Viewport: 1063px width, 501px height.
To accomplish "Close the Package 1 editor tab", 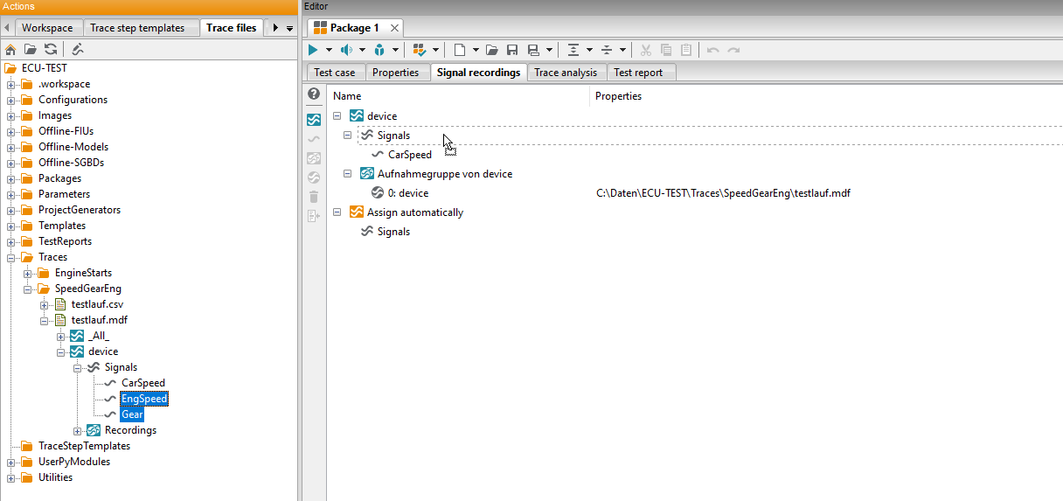I will tap(393, 28).
